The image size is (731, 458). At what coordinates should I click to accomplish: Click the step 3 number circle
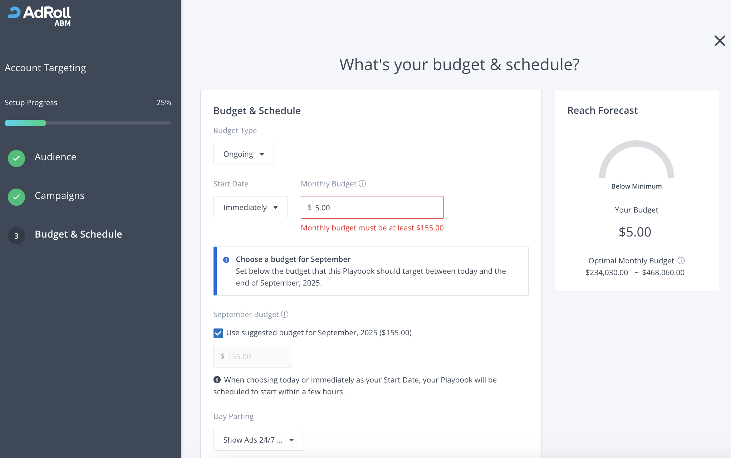(16, 236)
